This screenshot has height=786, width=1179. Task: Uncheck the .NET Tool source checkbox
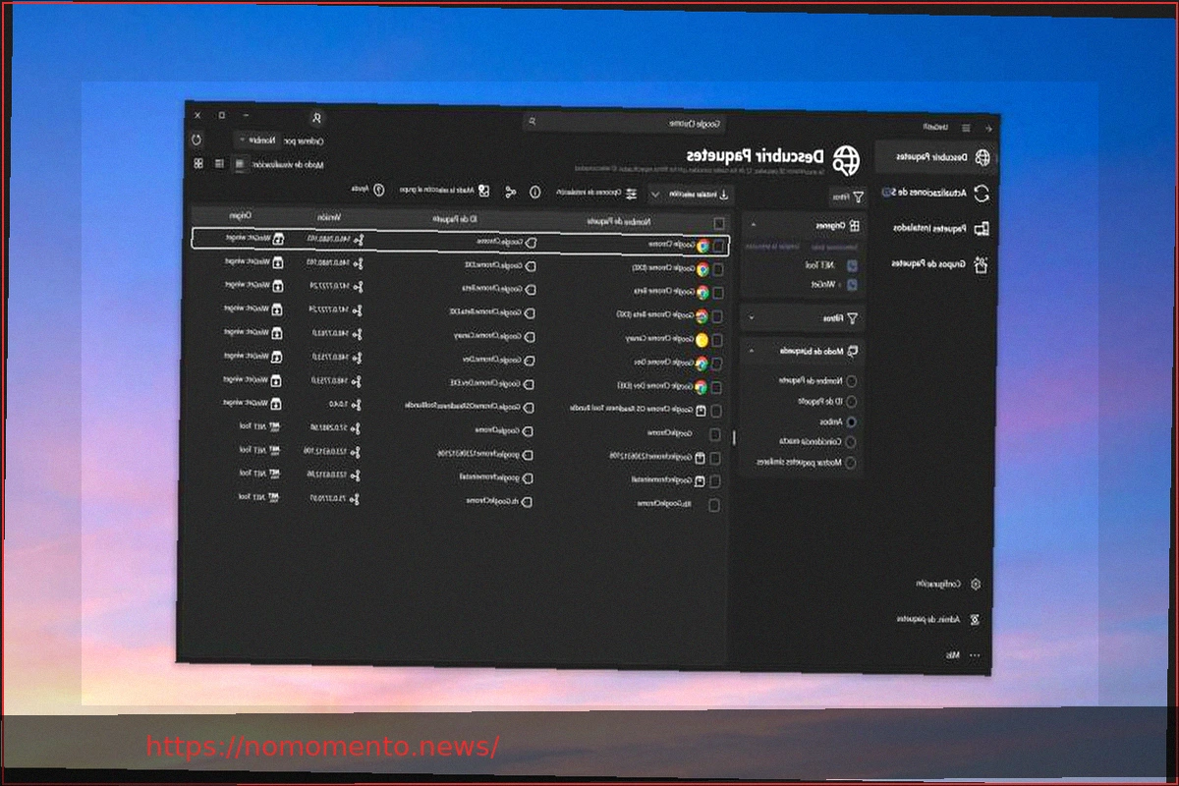click(852, 265)
